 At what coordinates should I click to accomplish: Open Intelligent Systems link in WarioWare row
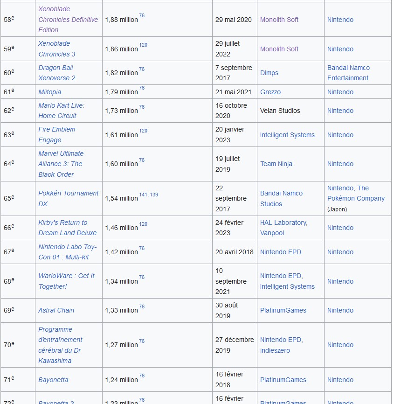[x=287, y=286]
